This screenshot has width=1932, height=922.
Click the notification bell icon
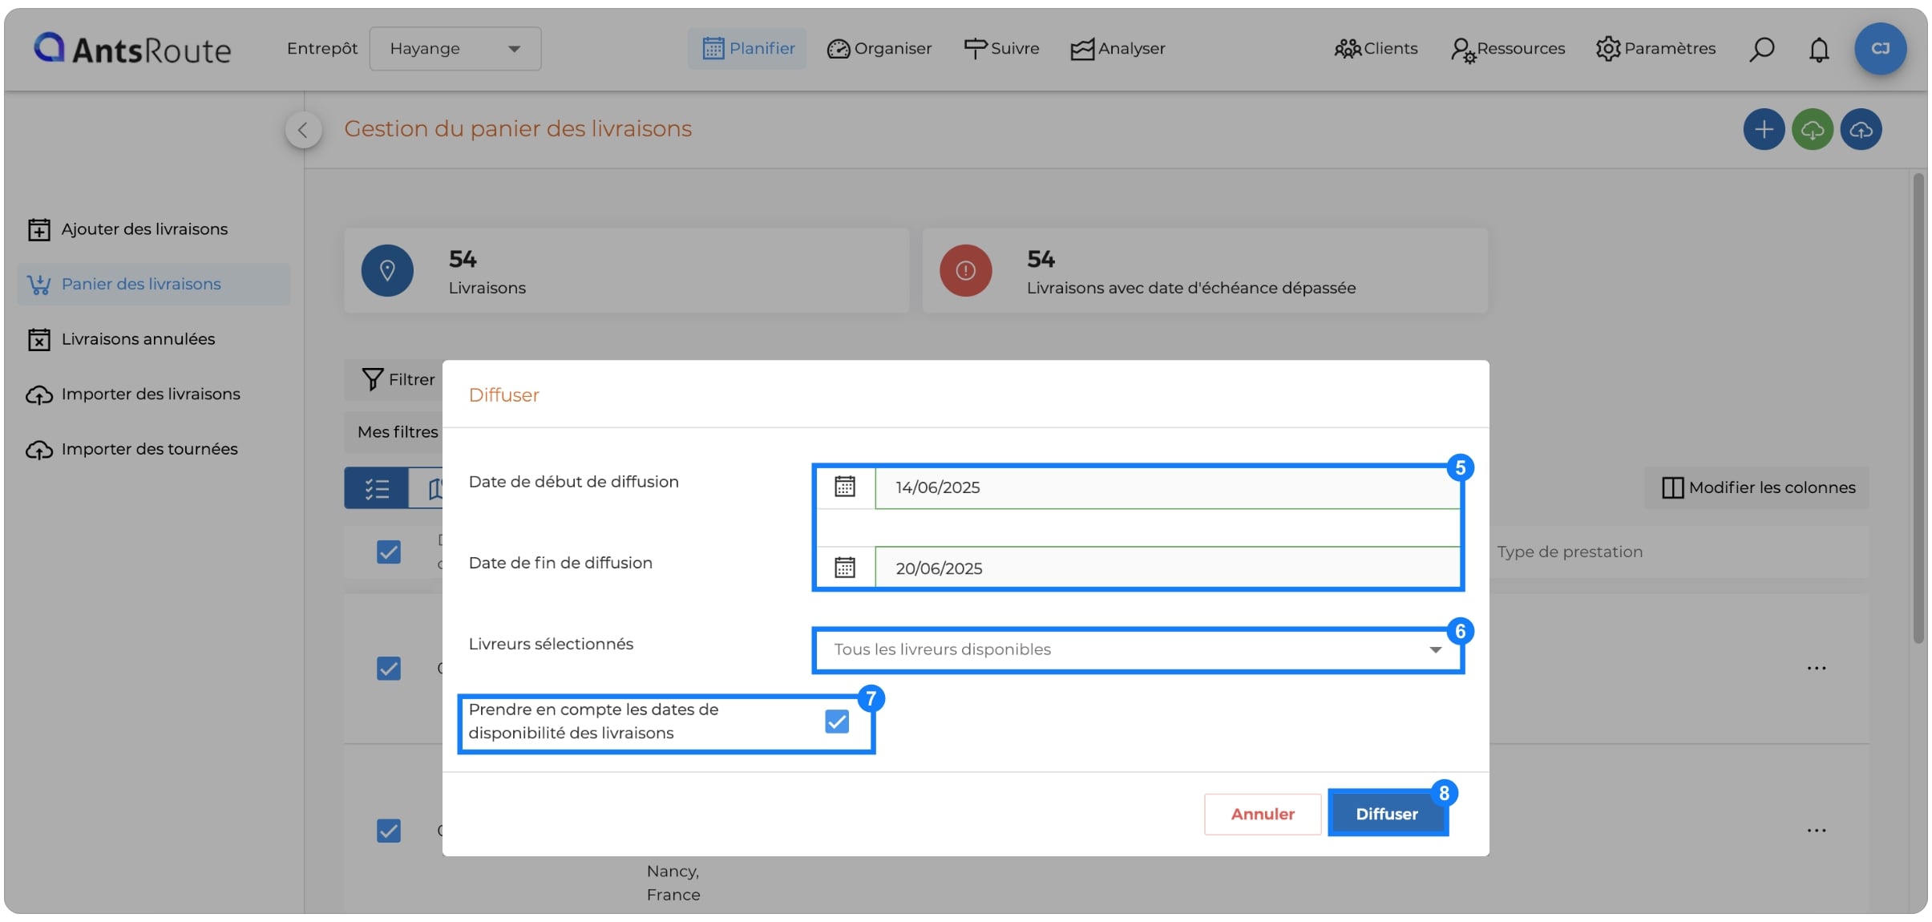pos(1819,49)
